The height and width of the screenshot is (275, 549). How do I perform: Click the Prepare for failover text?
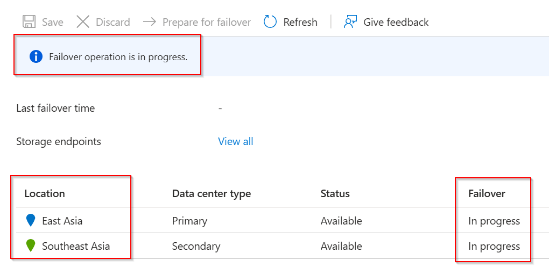coord(207,22)
